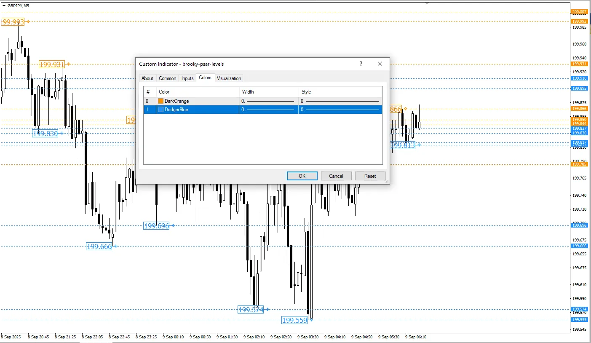Viewport: 591px width, 343px height.
Task: Click the 9 Sep 00:10 time label
Action: pyautogui.click(x=173, y=337)
